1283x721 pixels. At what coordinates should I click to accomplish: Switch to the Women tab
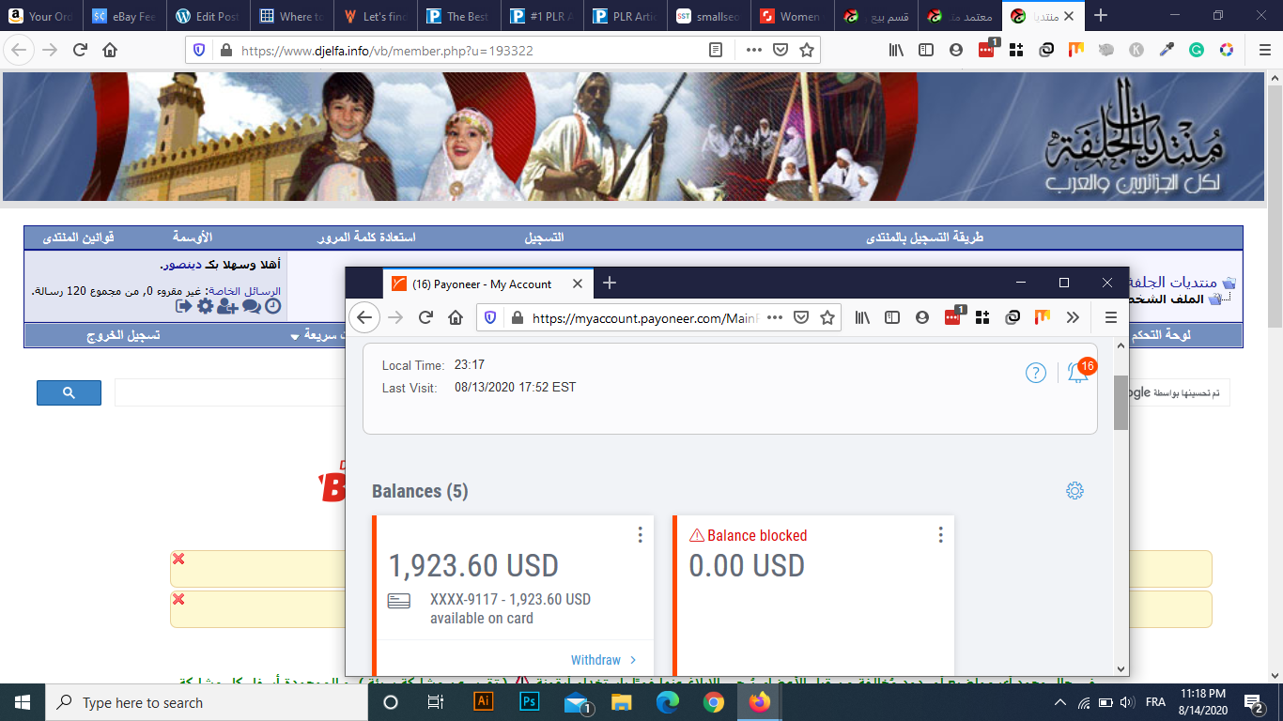tap(795, 16)
